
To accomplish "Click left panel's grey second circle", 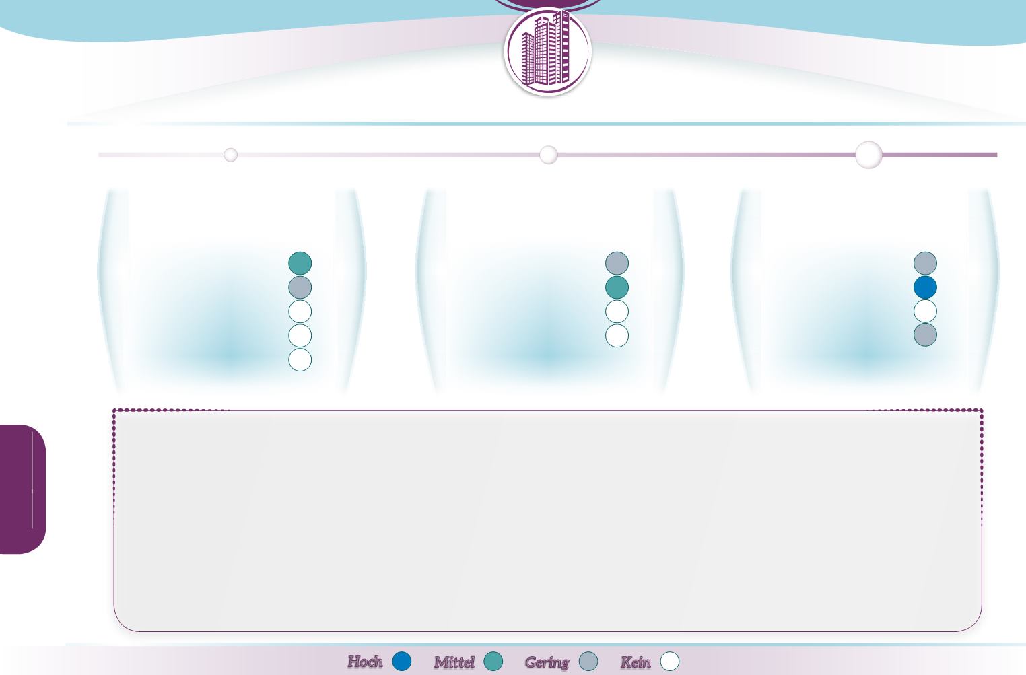I will coord(300,287).
